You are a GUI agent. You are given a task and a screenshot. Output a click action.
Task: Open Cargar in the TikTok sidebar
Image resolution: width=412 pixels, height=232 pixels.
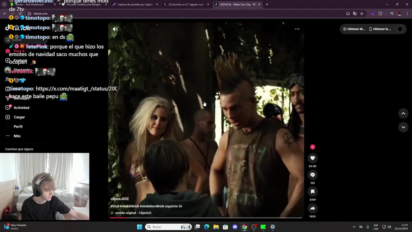point(19,117)
